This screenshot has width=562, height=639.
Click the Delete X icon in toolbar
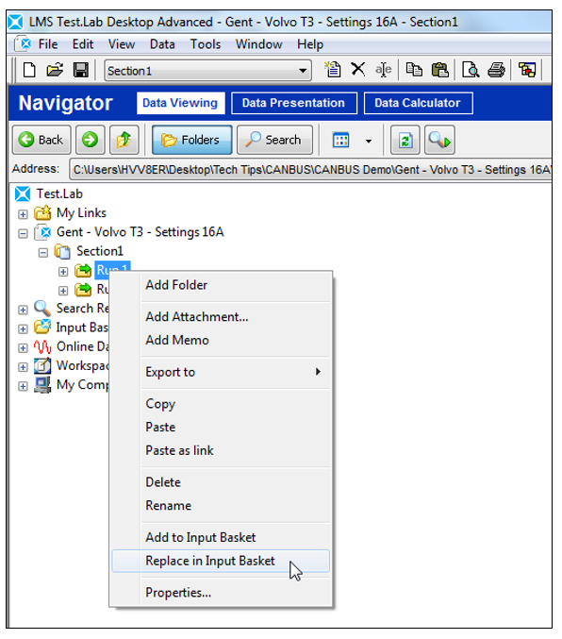click(358, 69)
